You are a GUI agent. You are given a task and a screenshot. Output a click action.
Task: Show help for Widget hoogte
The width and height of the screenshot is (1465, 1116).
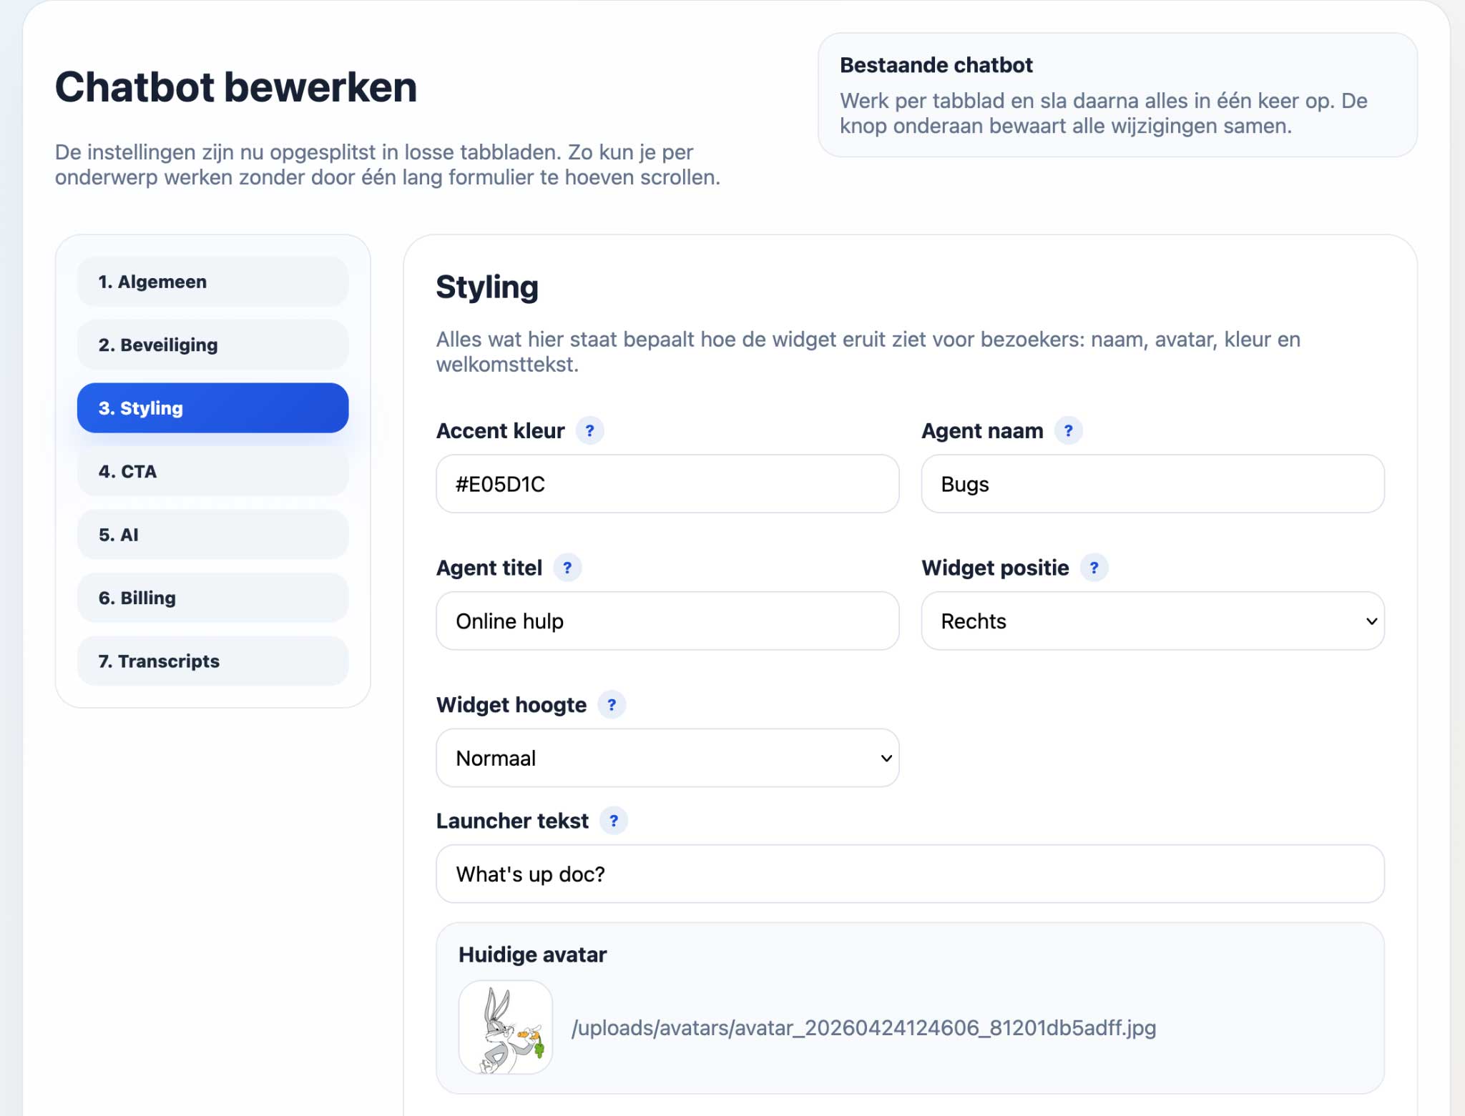(612, 705)
